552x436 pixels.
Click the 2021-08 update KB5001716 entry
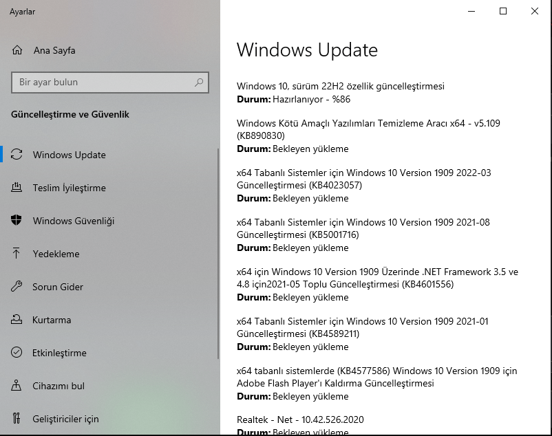363,228
